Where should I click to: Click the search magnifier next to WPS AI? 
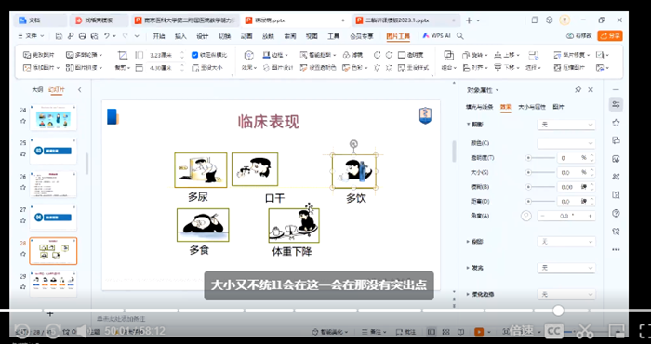point(460,36)
